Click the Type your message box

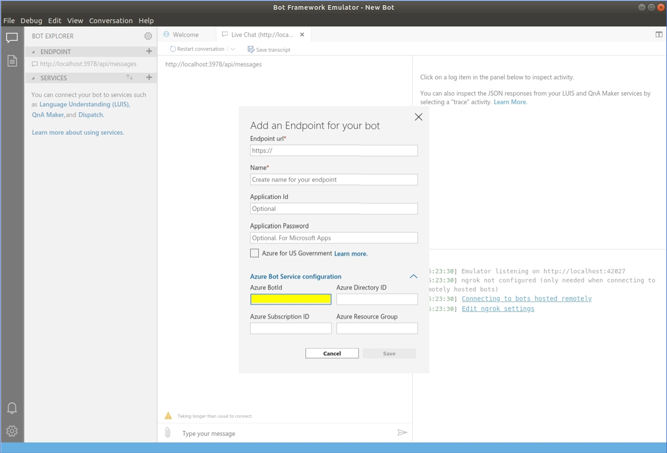285,433
